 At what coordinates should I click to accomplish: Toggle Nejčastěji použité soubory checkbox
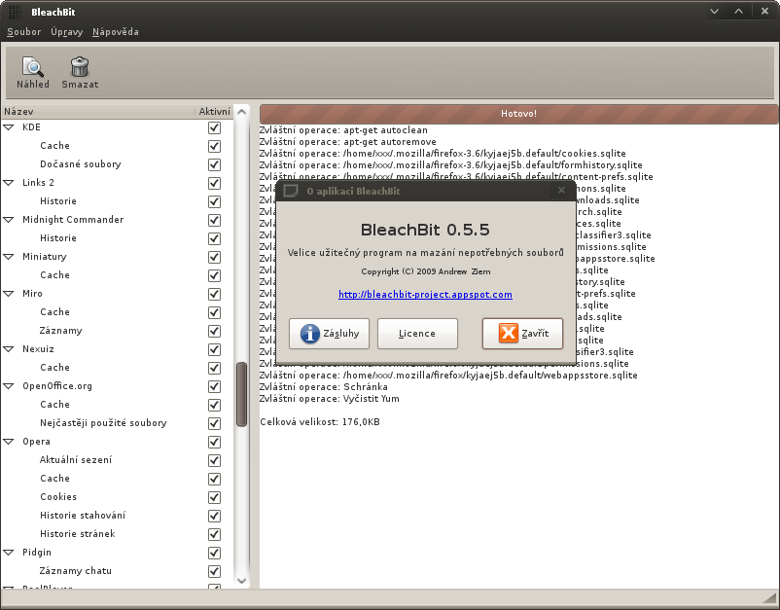[214, 423]
